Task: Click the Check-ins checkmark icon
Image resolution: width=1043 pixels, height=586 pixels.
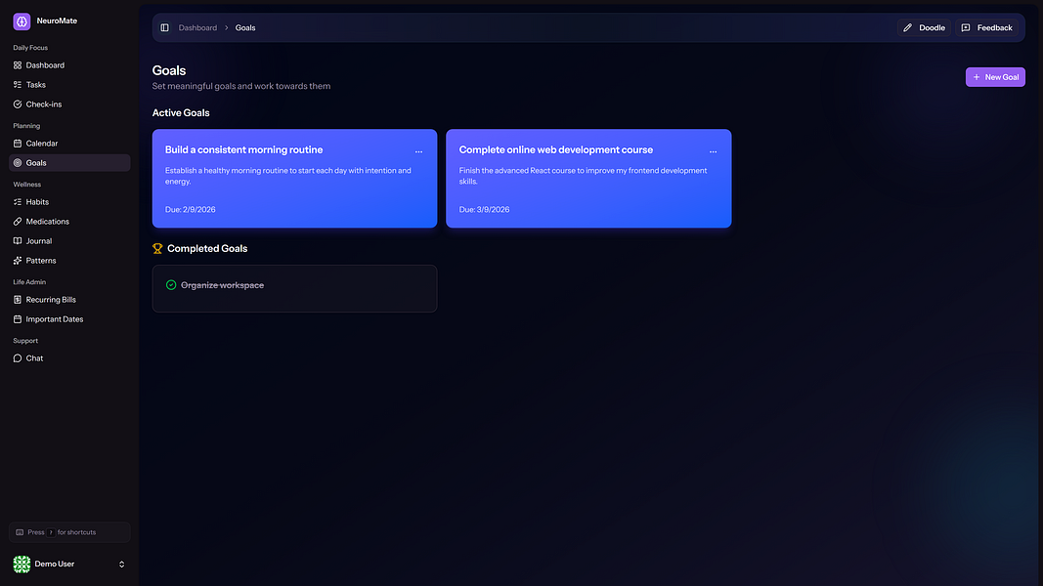Action: click(18, 105)
